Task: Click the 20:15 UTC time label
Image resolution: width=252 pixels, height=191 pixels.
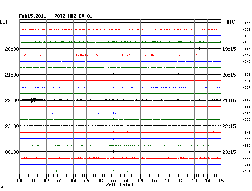Action: pyautogui.click(x=229, y=75)
